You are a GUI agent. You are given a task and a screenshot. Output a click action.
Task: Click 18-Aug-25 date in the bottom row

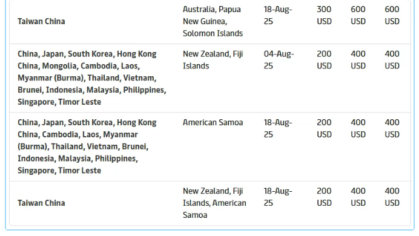pos(278,197)
